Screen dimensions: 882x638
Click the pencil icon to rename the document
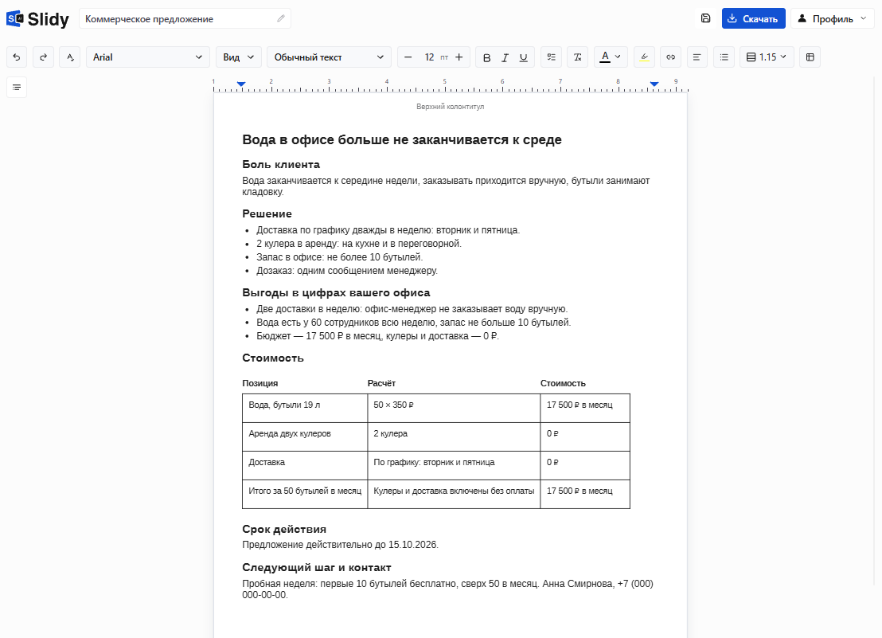click(281, 18)
